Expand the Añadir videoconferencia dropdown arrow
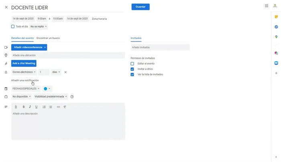The image size is (281, 162). tap(45, 47)
